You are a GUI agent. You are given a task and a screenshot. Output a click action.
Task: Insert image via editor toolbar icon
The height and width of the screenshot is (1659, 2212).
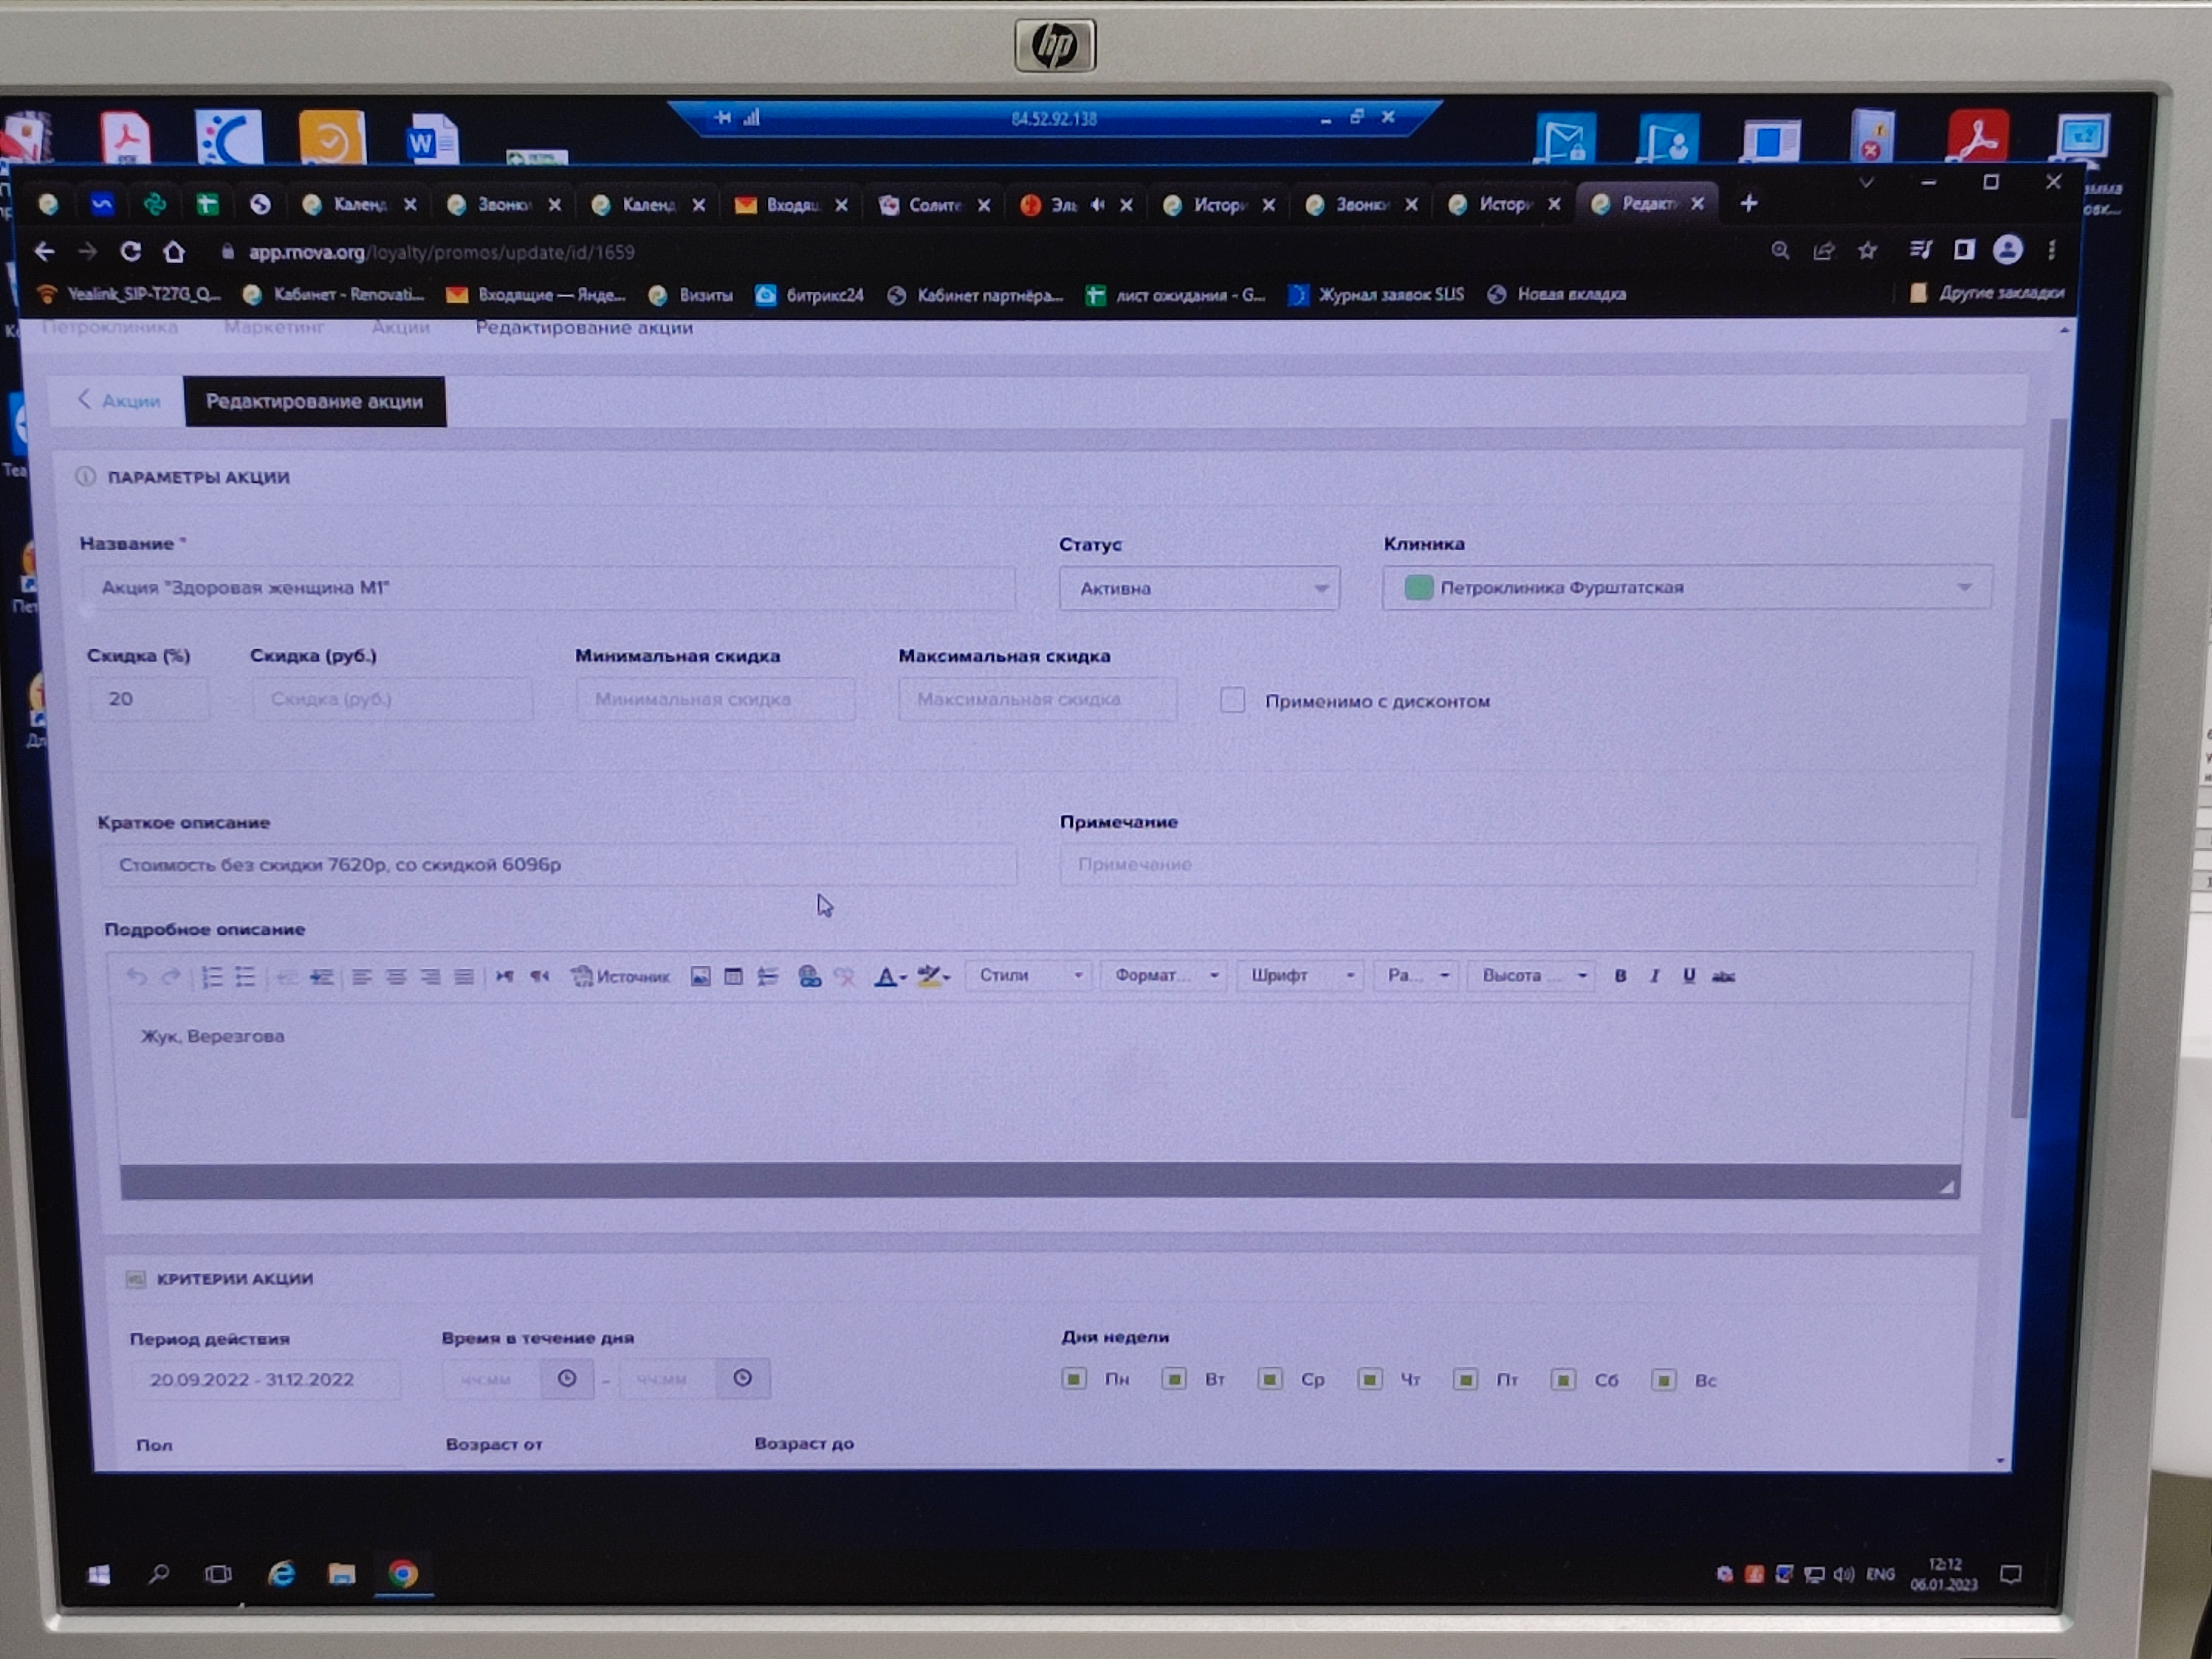click(700, 977)
